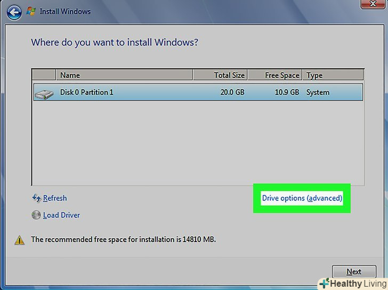Click the 10.9 GB free space value

coord(287,92)
